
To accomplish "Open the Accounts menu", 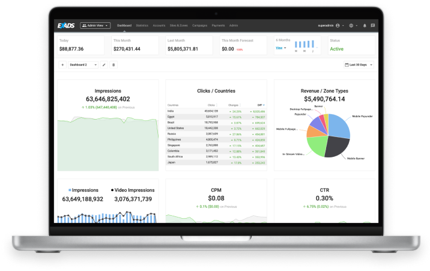I will point(159,25).
